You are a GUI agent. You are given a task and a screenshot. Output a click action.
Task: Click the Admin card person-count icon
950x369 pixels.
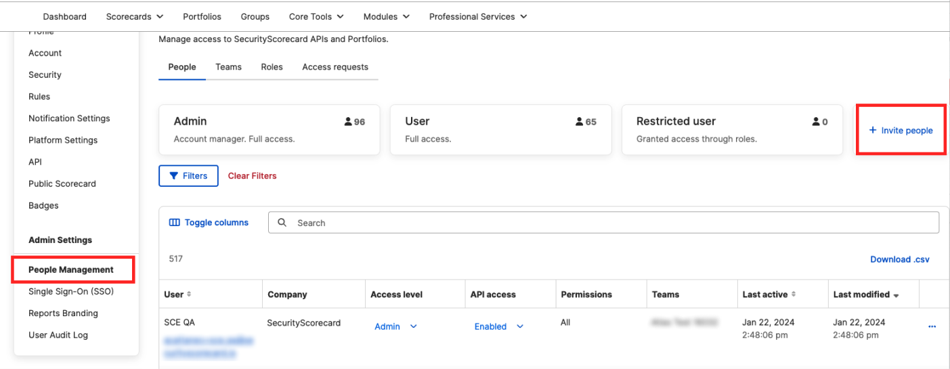click(348, 122)
